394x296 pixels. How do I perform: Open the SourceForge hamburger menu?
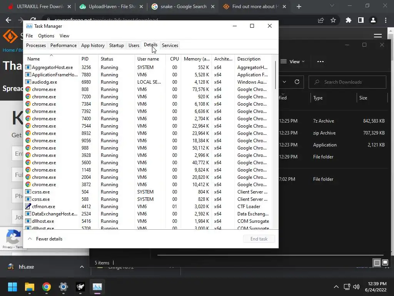(x=378, y=36)
